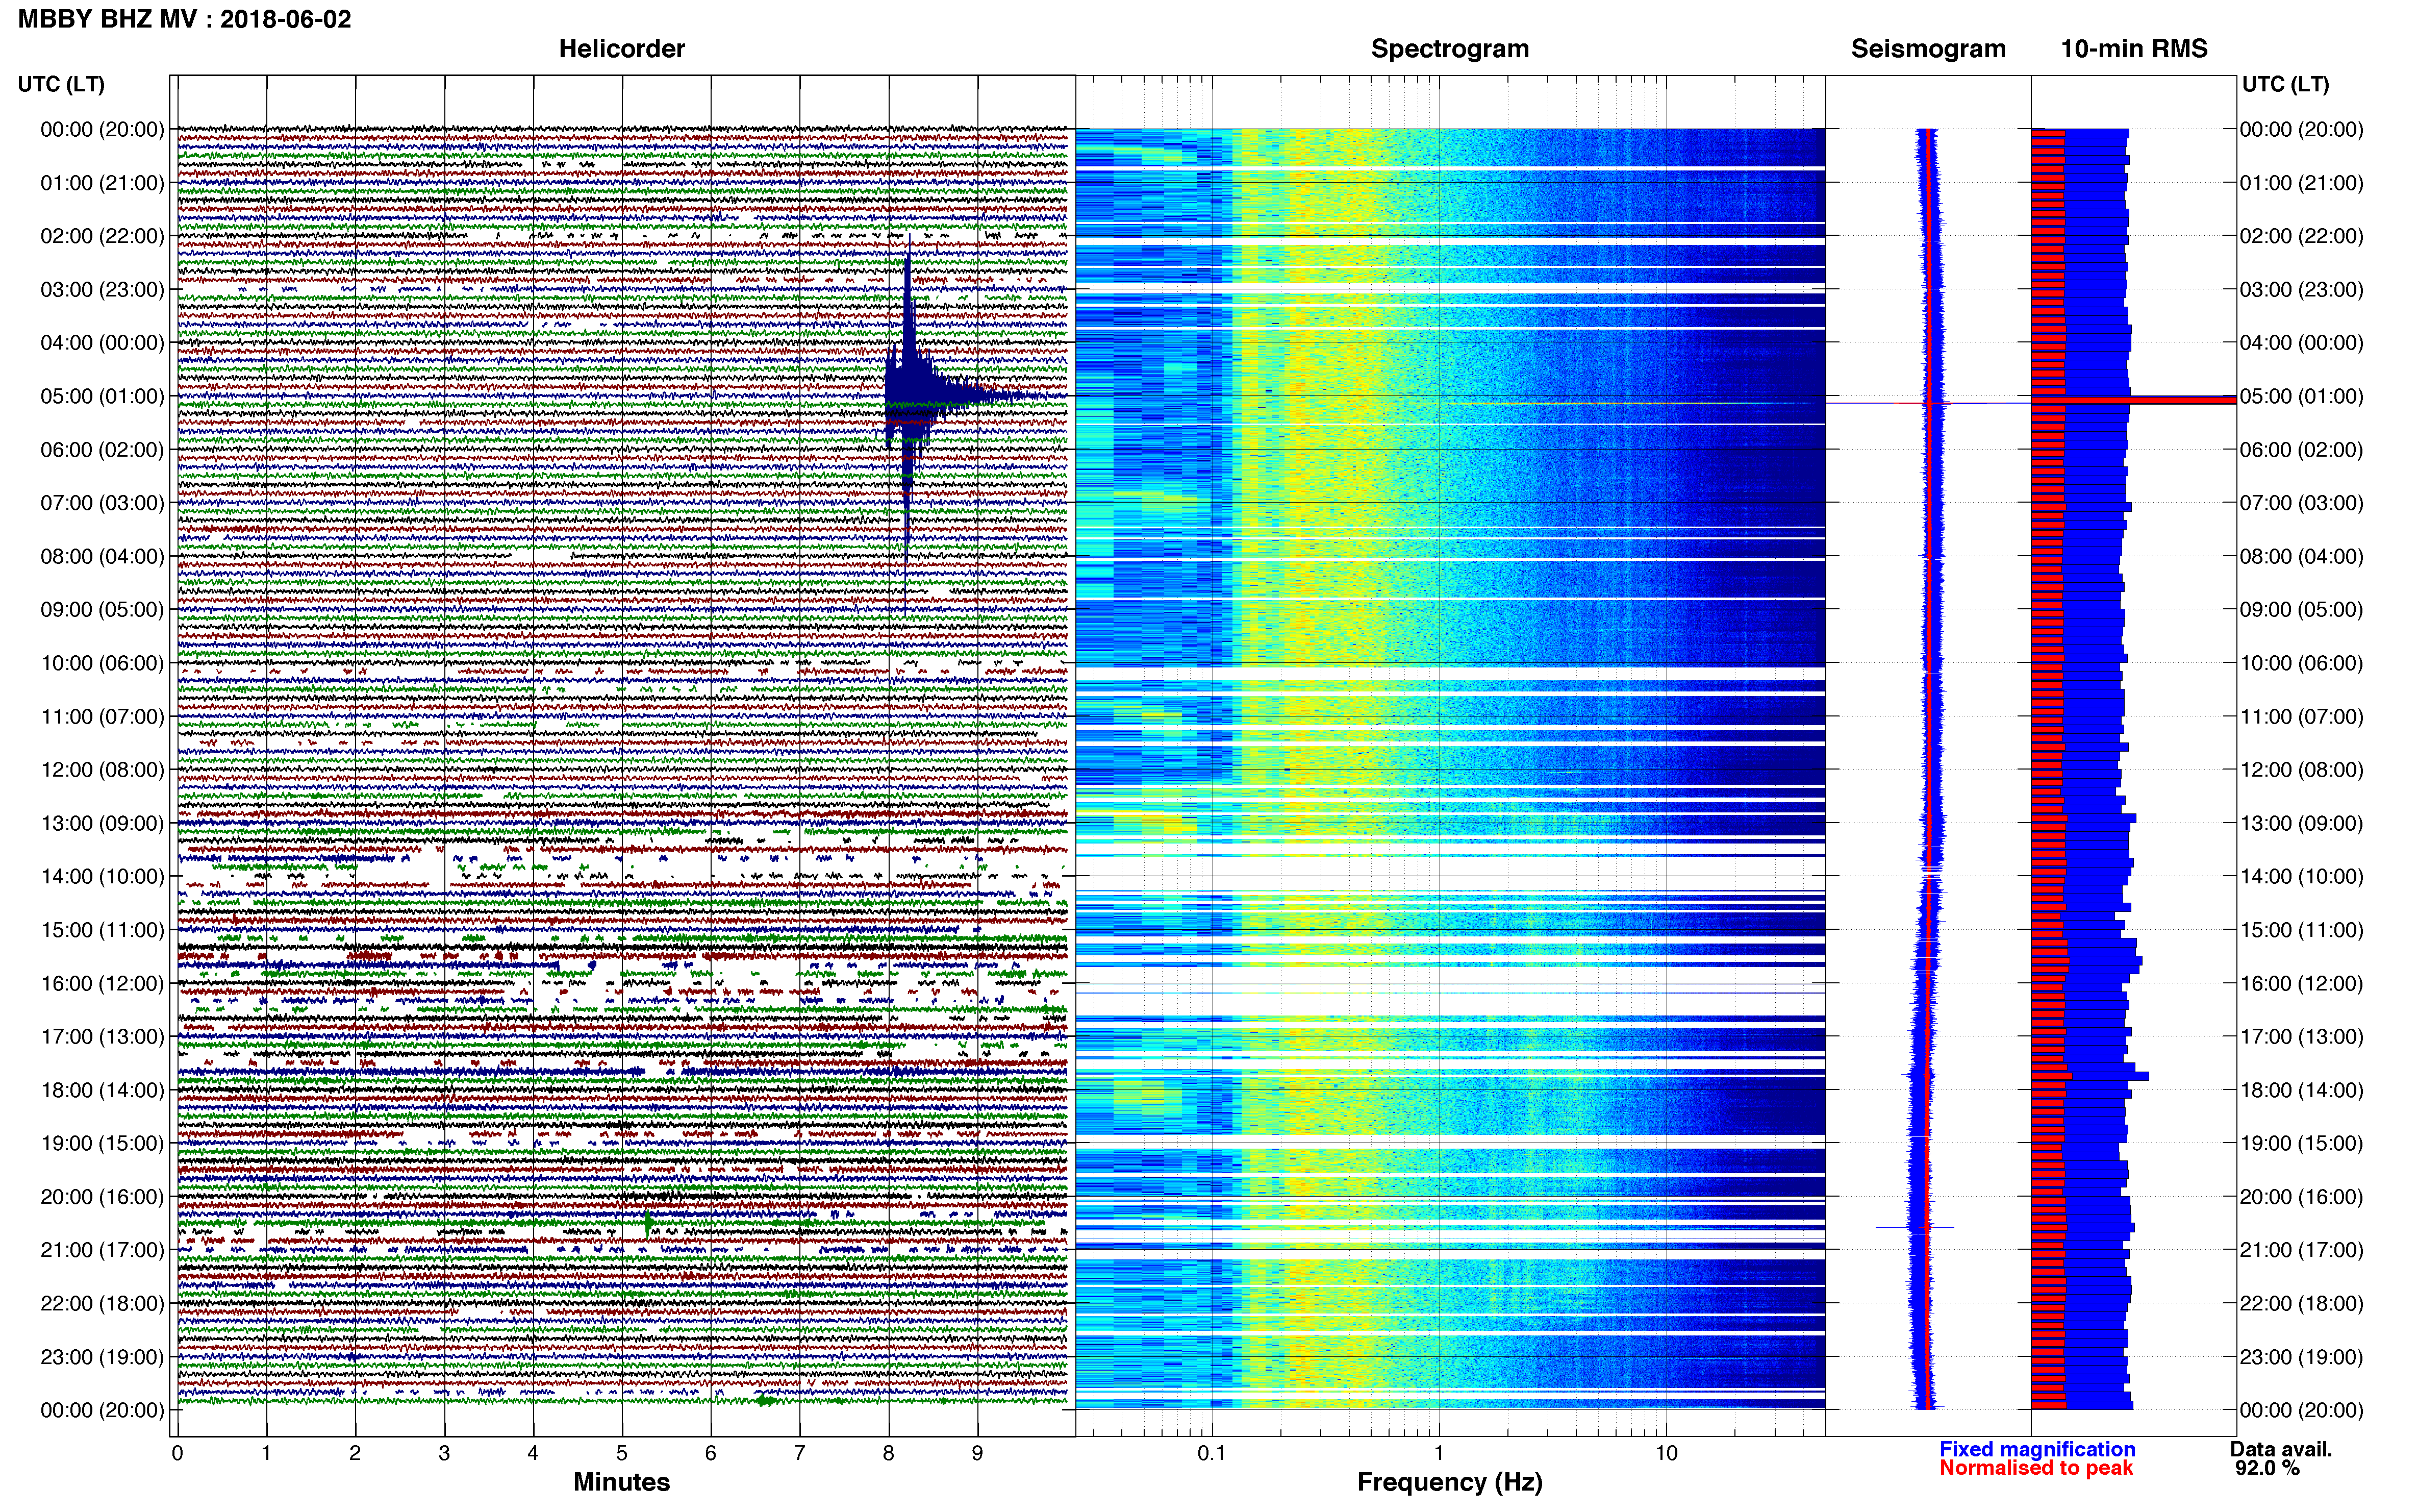The height and width of the screenshot is (1512, 2418).
Task: Click the right '05:00 (01:00)' time label
Action: 2301,396
